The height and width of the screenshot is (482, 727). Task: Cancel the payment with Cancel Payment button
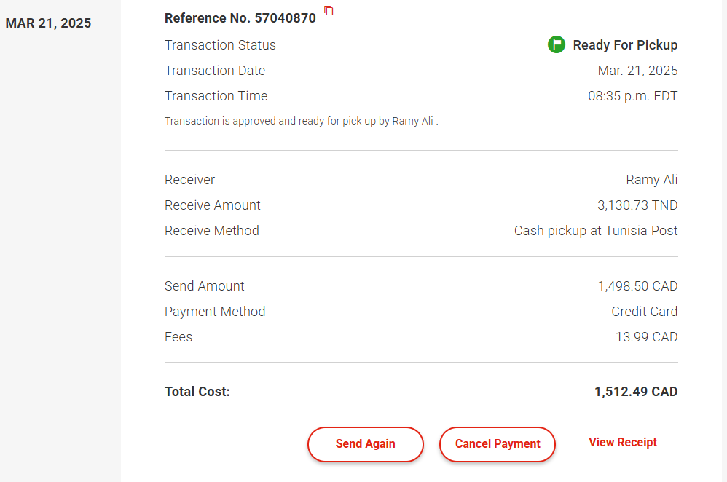pos(498,444)
